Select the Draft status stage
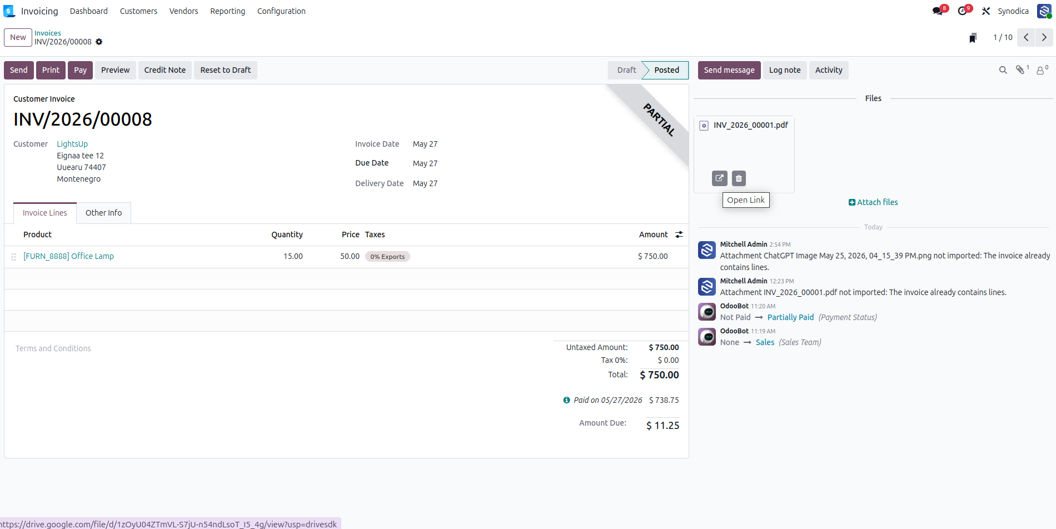Screen dimensions: 1056x529 [x=626, y=70]
